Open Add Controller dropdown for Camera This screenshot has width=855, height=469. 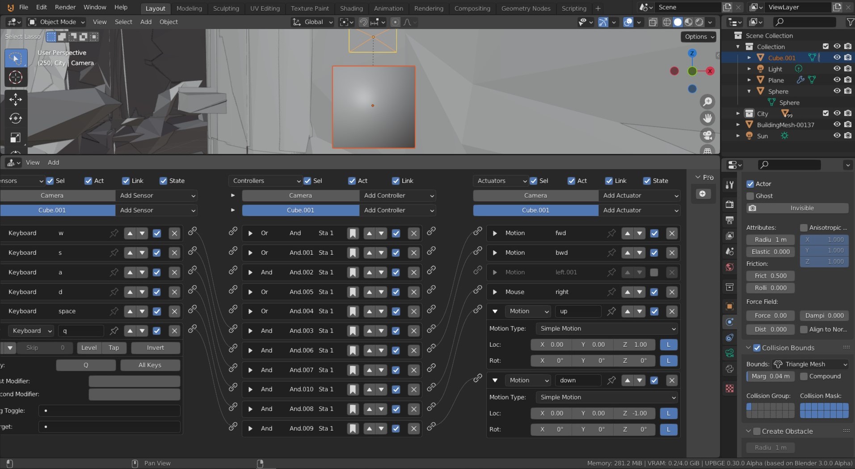tap(398, 195)
